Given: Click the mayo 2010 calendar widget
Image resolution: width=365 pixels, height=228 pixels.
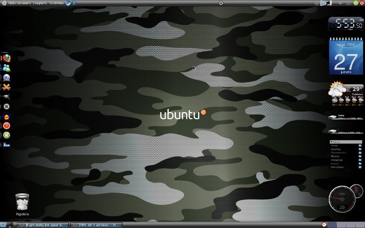Looking at the screenshot, I should point(346,56).
